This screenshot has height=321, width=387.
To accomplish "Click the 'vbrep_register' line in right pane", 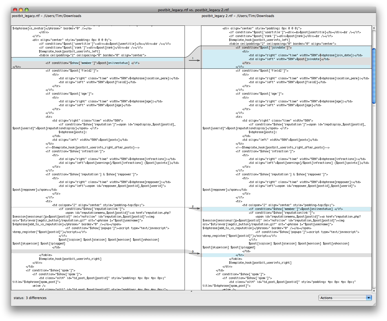I will click(240, 236).
